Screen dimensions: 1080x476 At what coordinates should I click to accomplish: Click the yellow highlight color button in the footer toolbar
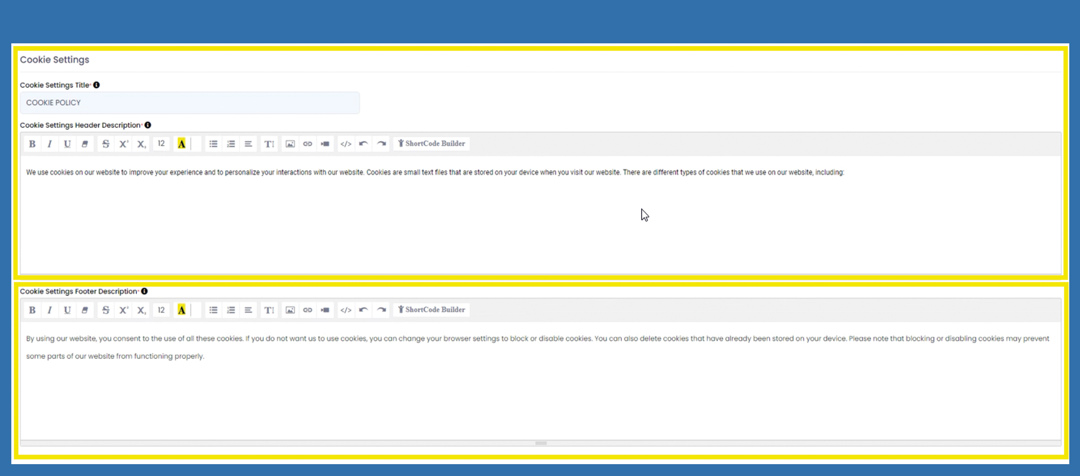pos(181,310)
